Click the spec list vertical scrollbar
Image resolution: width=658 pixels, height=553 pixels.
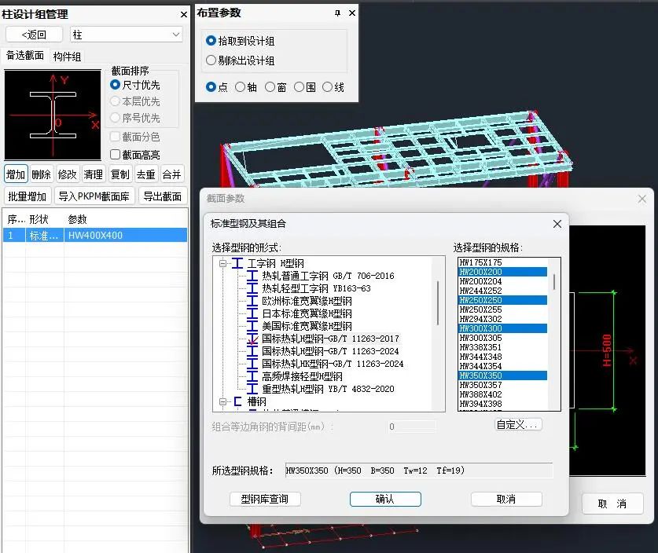554,282
